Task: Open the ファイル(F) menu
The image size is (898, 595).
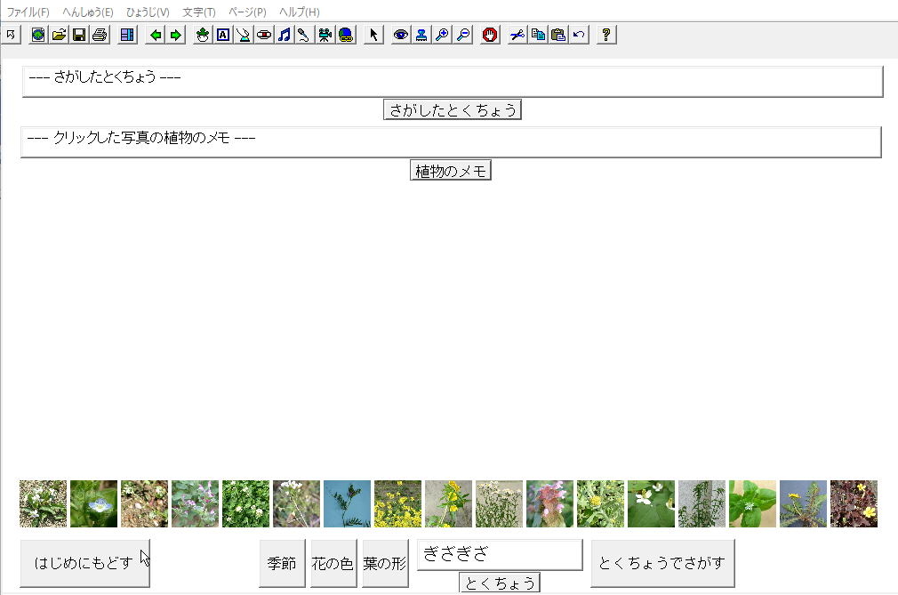Action: 28,12
